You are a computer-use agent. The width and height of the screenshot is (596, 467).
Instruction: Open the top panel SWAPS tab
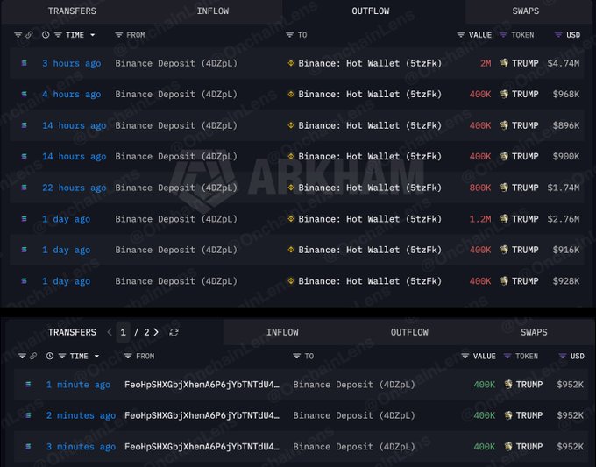point(526,11)
